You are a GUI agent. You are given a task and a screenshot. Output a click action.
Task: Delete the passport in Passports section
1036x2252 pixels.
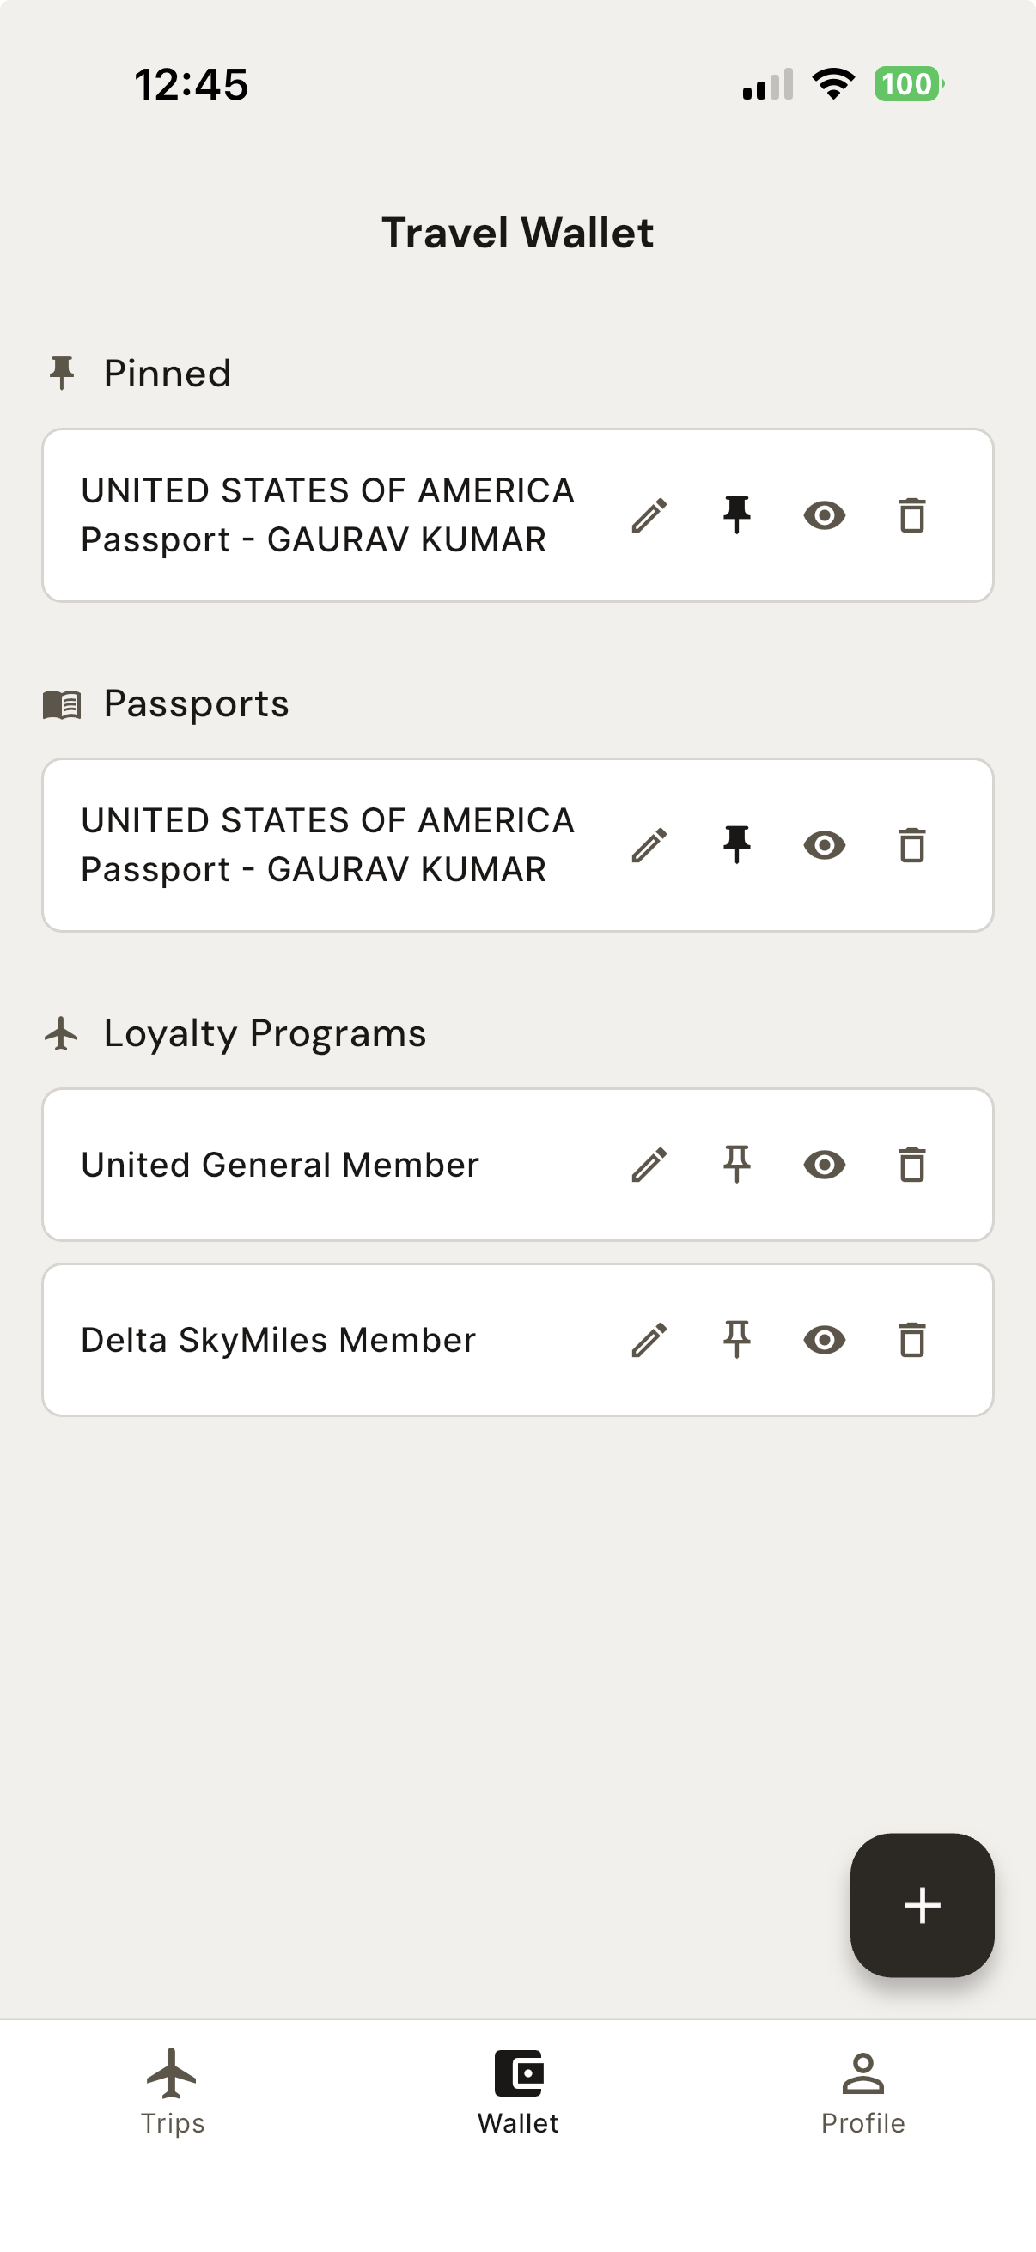tap(911, 844)
